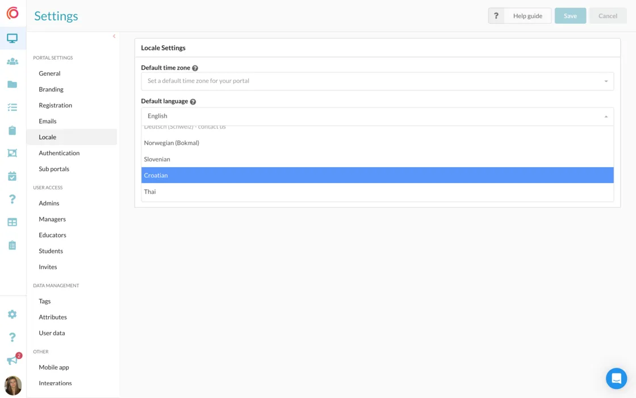The width and height of the screenshot is (636, 398).
Task: Click the checklist tasks sidebar icon
Action: point(12,107)
